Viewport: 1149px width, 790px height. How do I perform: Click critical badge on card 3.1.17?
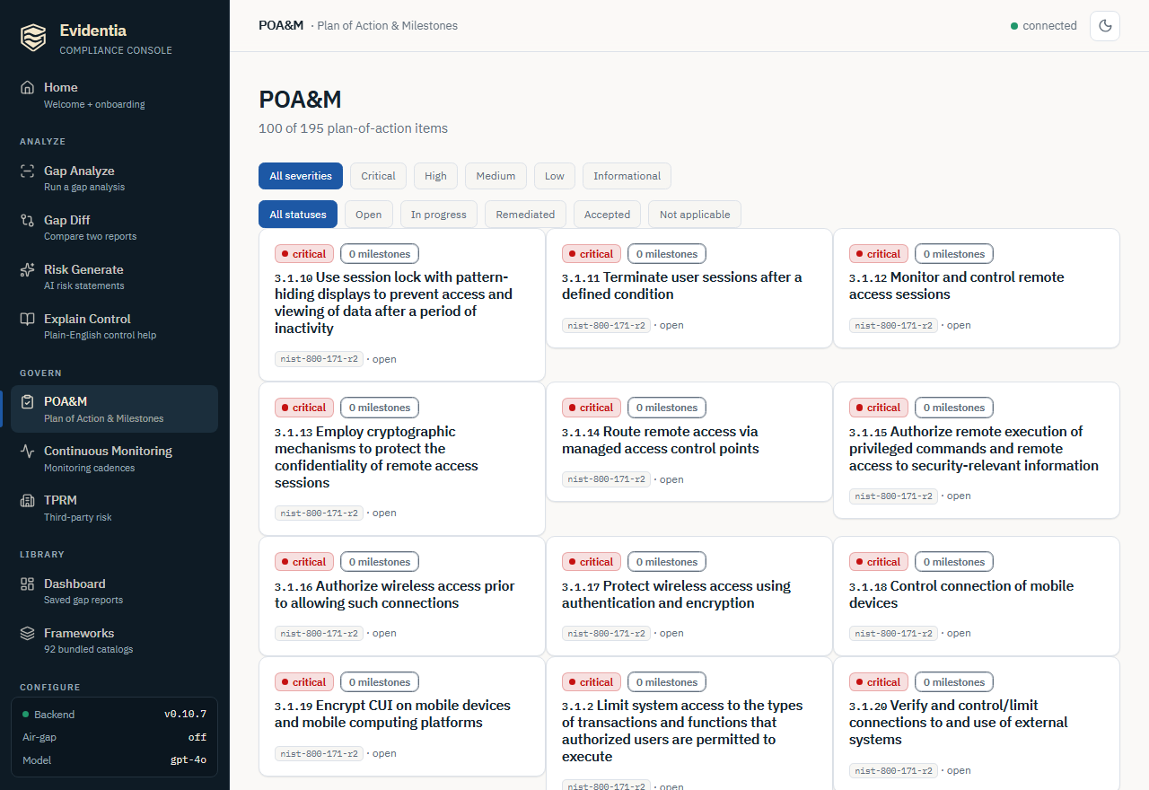click(x=592, y=562)
